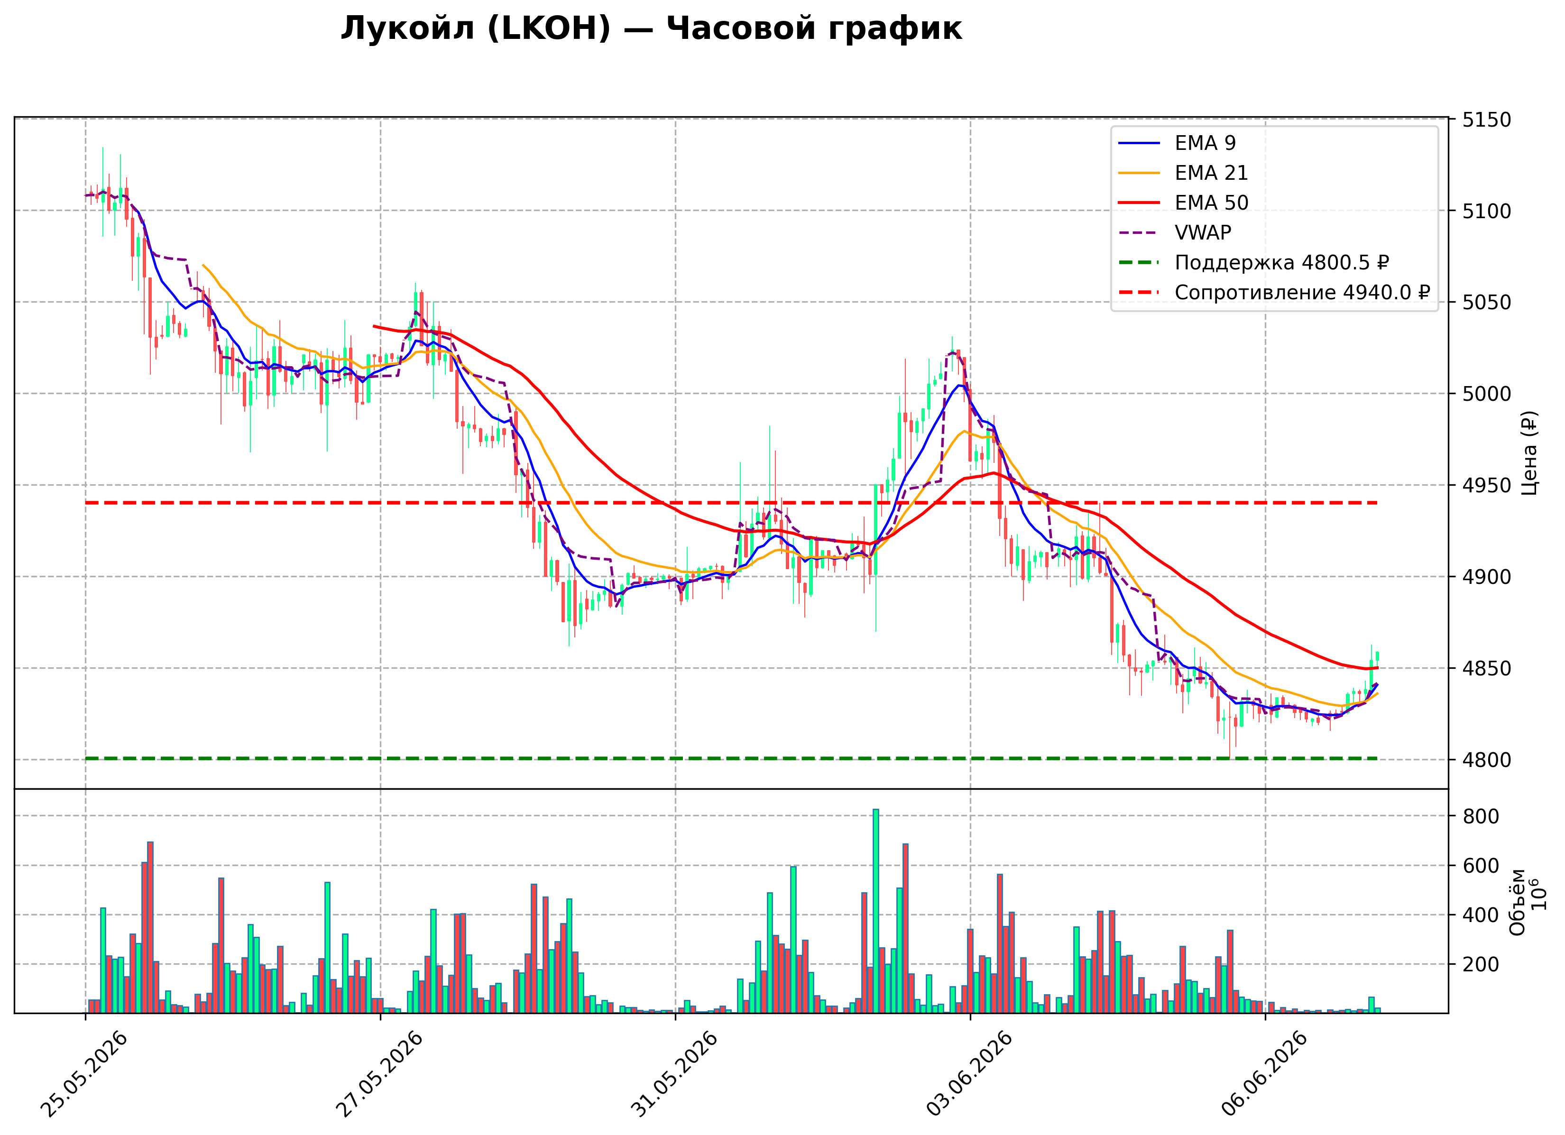
Task: Click the price axis tick "5150"
Action: [x=1487, y=120]
